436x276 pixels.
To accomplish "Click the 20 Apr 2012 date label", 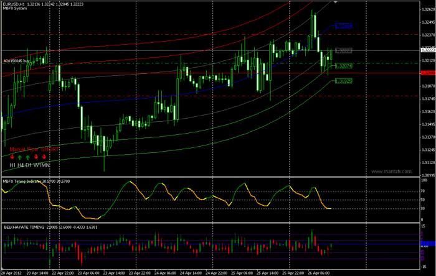I will coord(11,273).
